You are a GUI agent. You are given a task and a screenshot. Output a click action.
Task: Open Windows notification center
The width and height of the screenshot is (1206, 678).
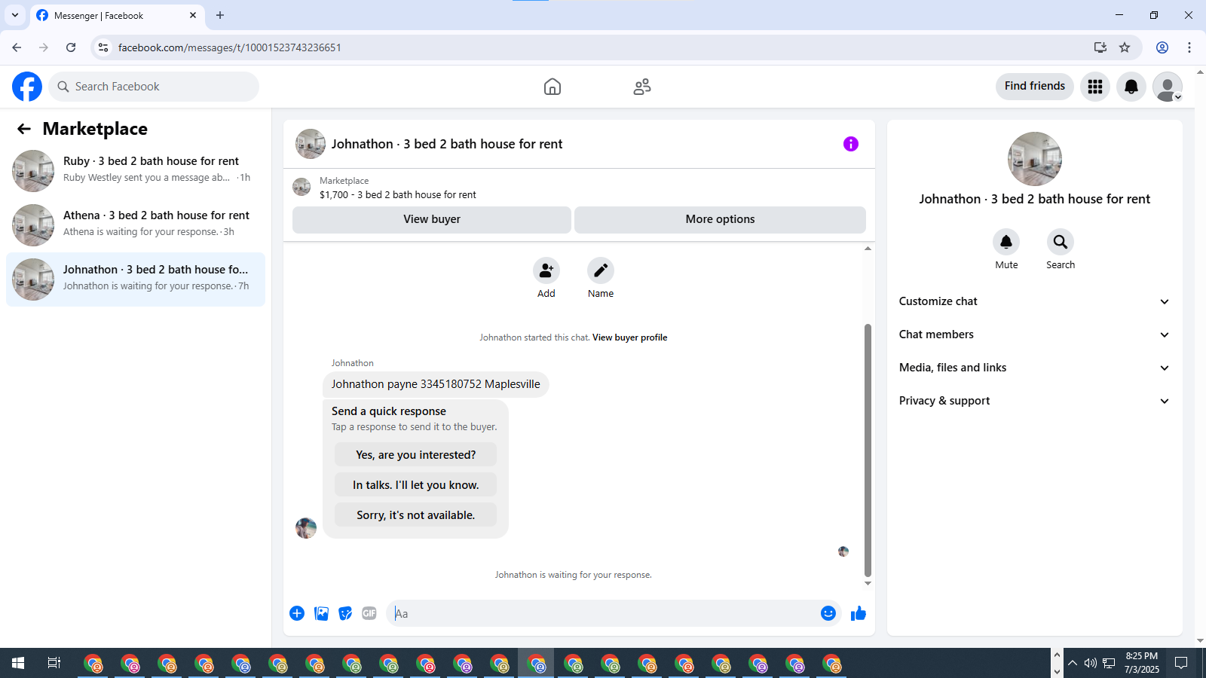(1181, 663)
